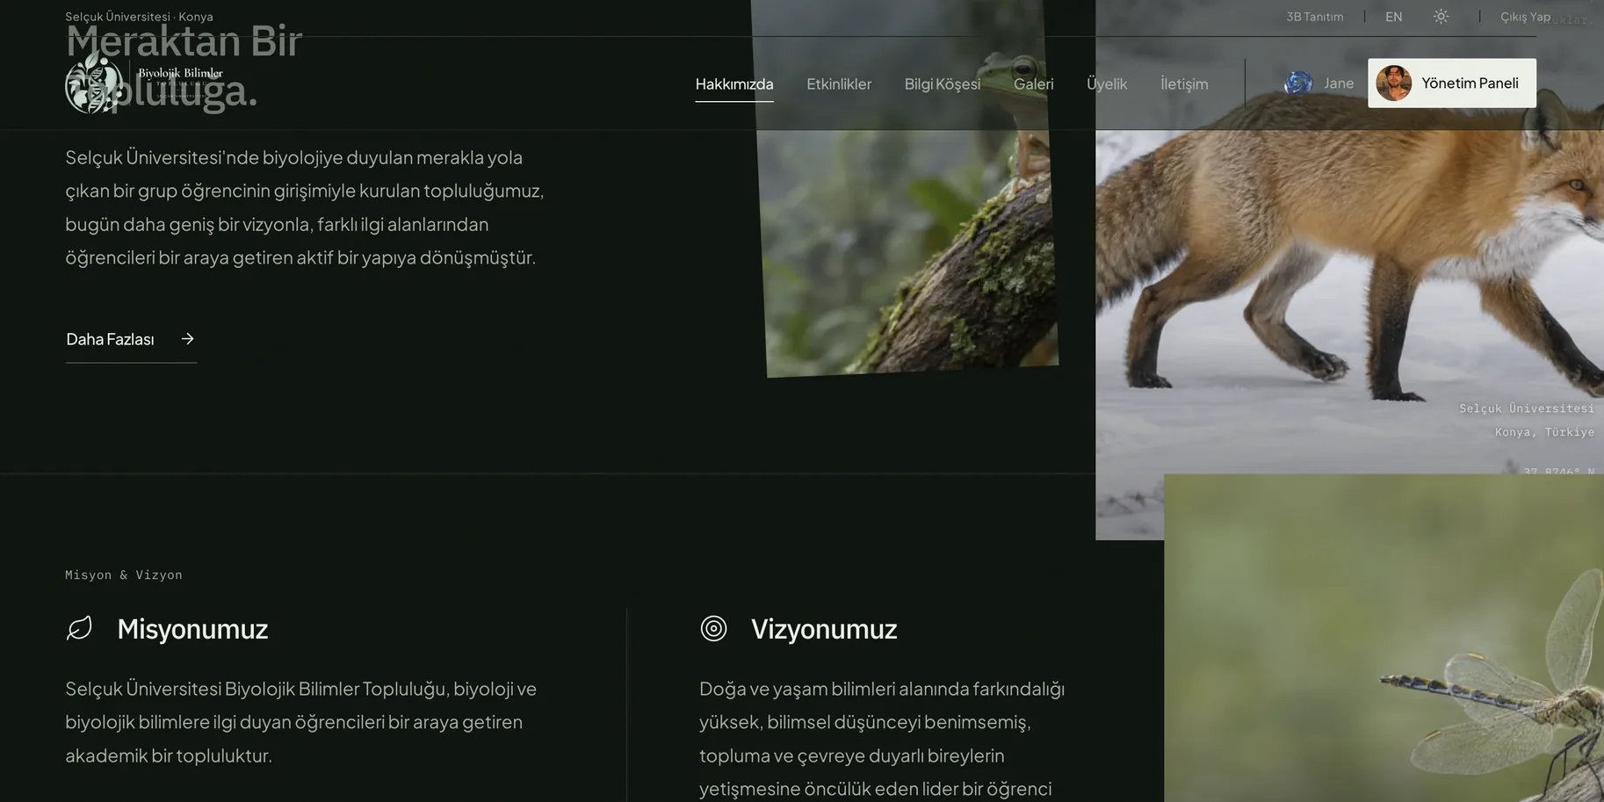
Task: Click the Jane globe avatar icon
Action: [x=1298, y=83]
